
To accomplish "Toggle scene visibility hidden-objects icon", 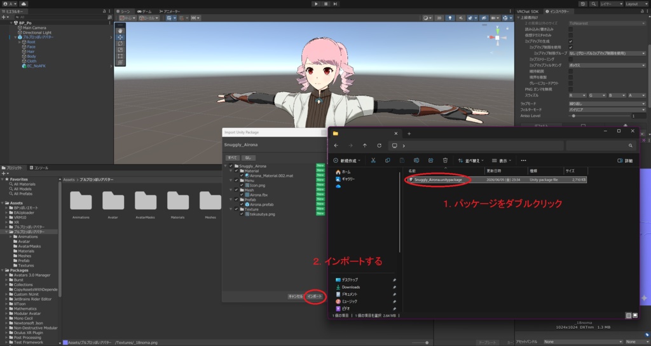I will [x=484, y=18].
